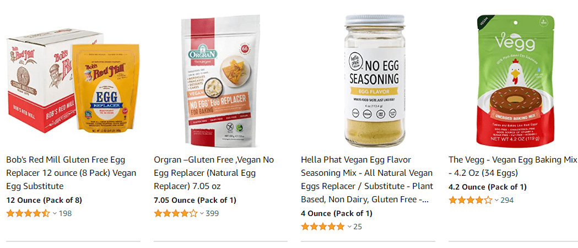Click Hella Phat five-star rating icon
This screenshot has height=248, width=578.
(323, 227)
